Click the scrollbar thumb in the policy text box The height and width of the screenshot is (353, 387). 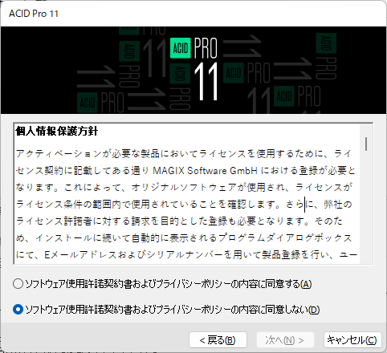point(366,144)
